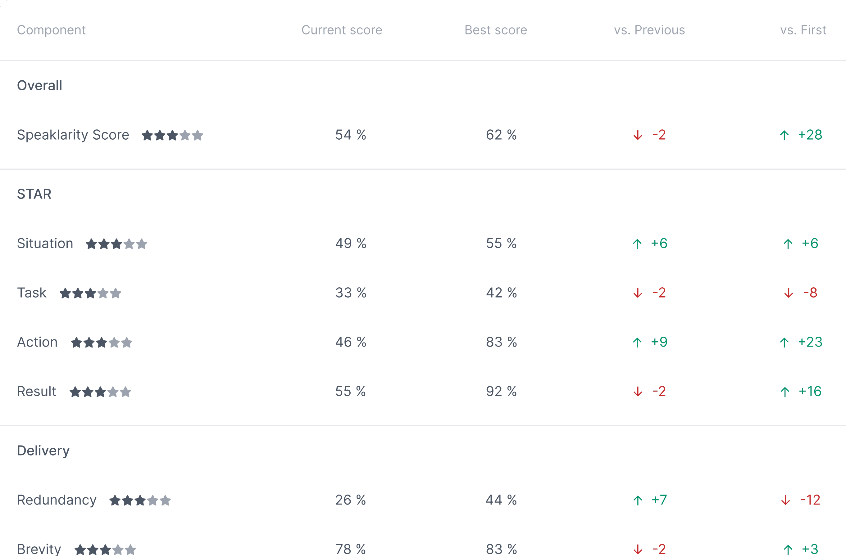846x556 pixels.
Task: Select the Brevity component row
Action: pyautogui.click(x=39, y=549)
